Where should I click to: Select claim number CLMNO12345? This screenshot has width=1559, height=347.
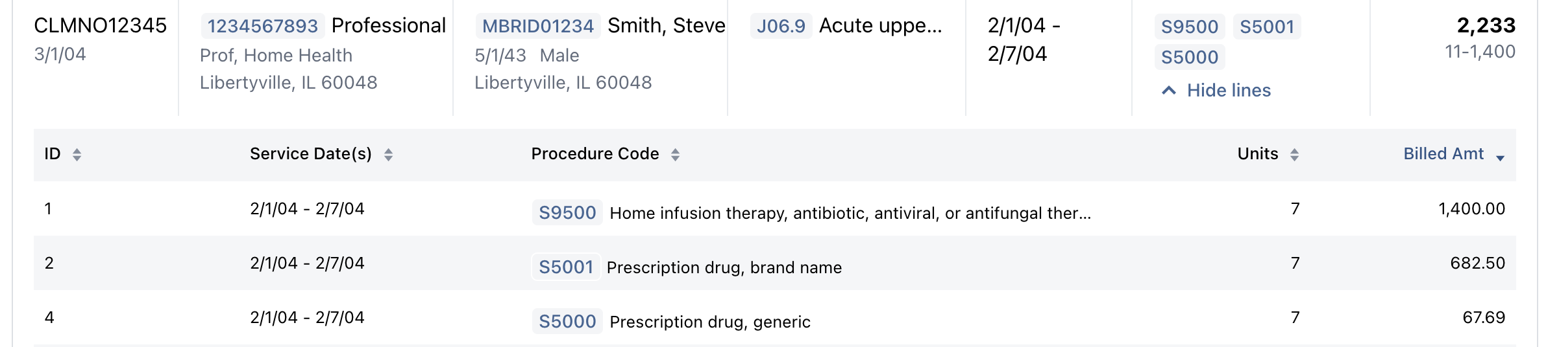point(101,25)
